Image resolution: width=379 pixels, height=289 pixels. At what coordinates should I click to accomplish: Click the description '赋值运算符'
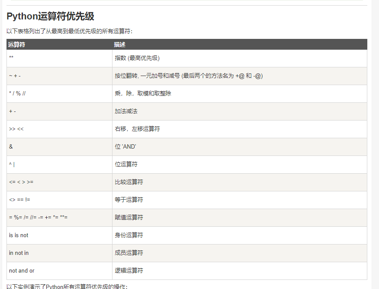click(x=129, y=218)
